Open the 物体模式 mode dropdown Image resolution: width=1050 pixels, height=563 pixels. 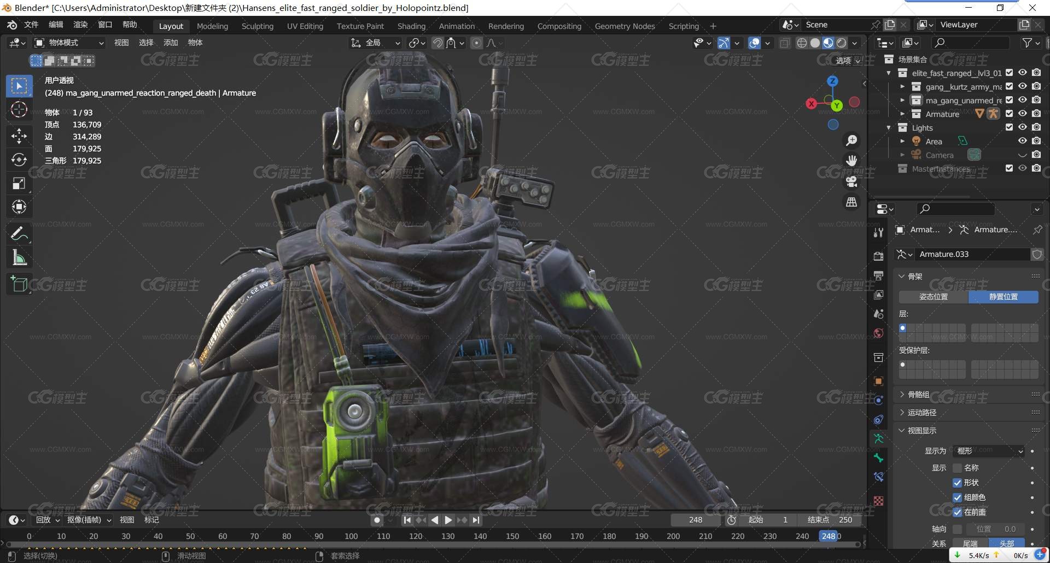click(69, 43)
